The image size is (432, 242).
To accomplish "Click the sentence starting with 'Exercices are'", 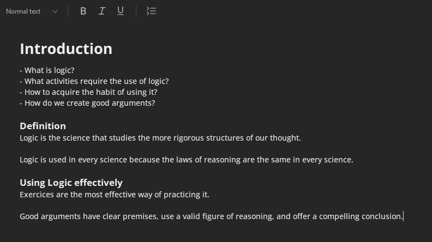I will tap(114, 195).
